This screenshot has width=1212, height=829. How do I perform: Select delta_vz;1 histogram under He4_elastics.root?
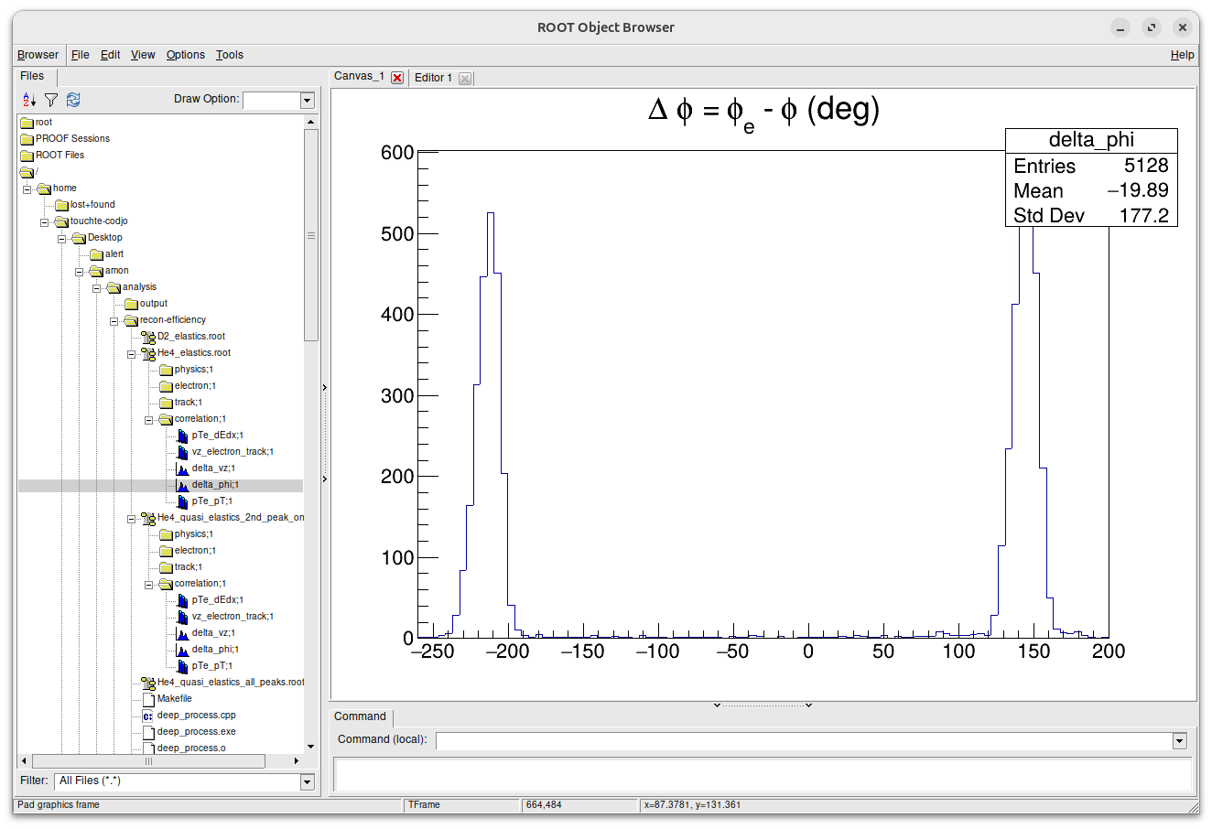coord(182,468)
